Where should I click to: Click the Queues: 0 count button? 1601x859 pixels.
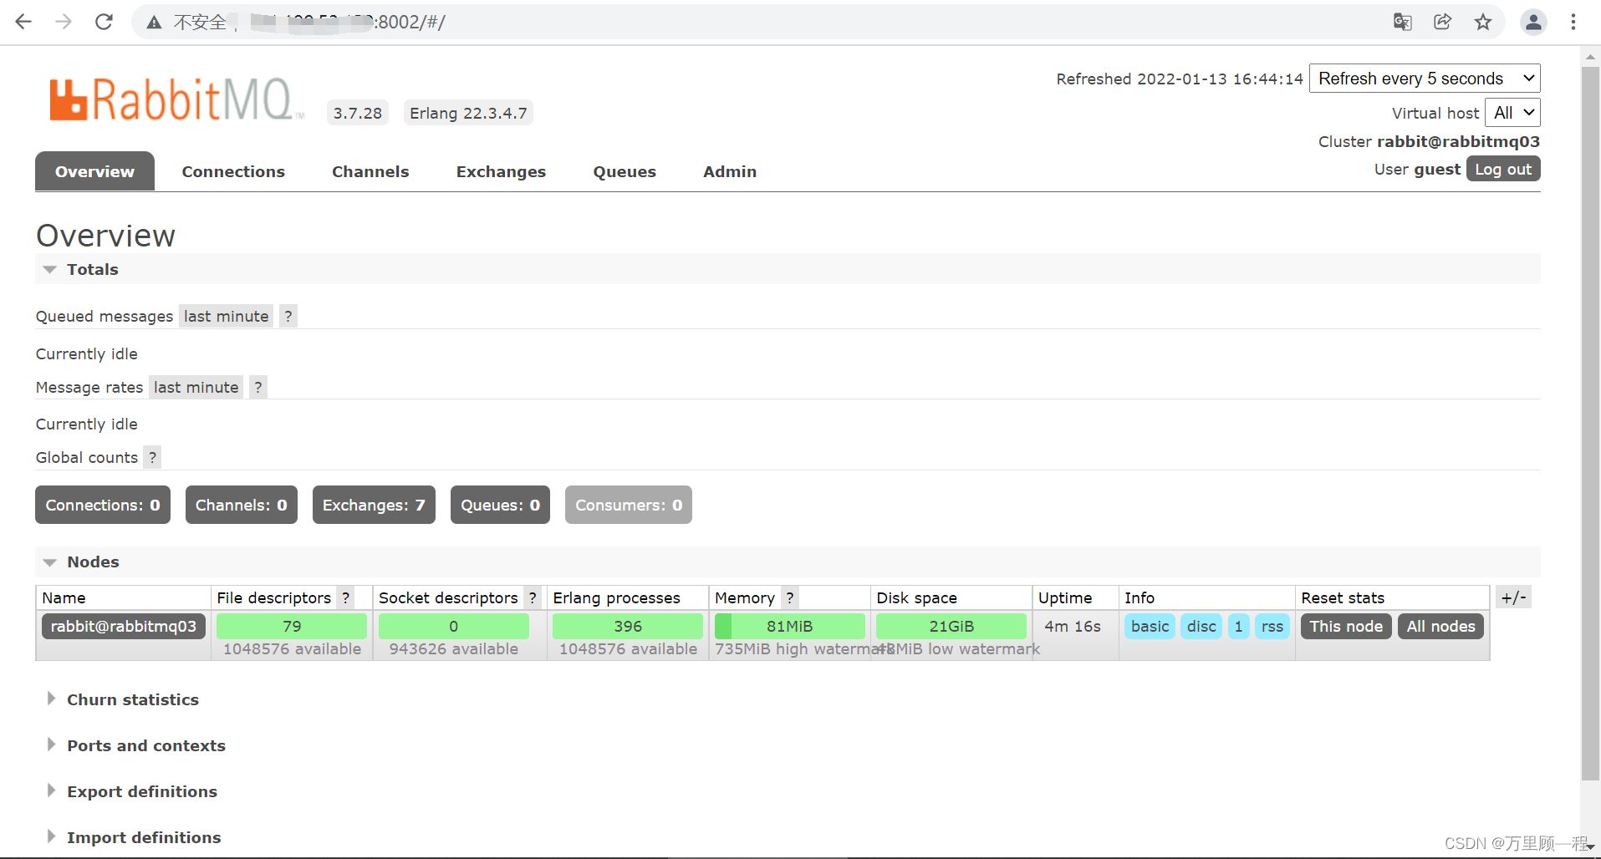click(500, 505)
